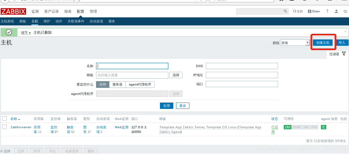
Task: Click the SNMP availability badge
Action: 296,127
